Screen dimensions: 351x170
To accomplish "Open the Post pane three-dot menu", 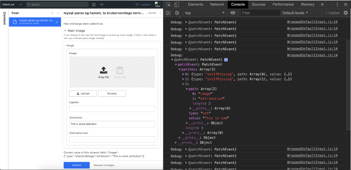I will click(58, 13).
